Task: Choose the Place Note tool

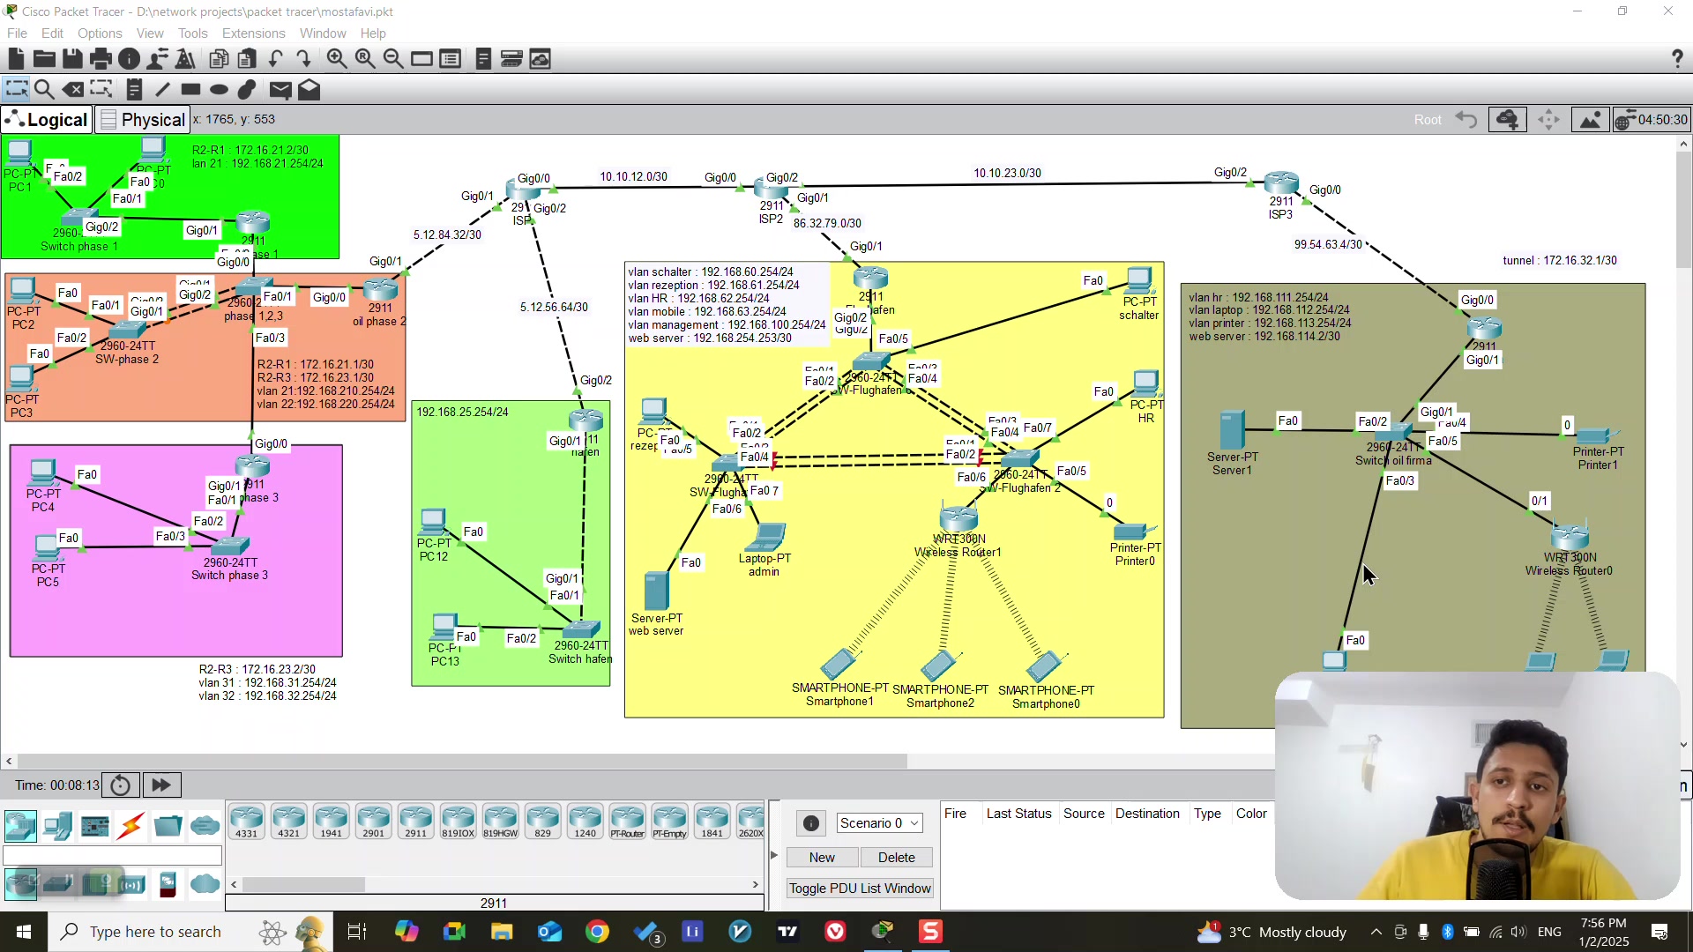Action: click(x=134, y=89)
